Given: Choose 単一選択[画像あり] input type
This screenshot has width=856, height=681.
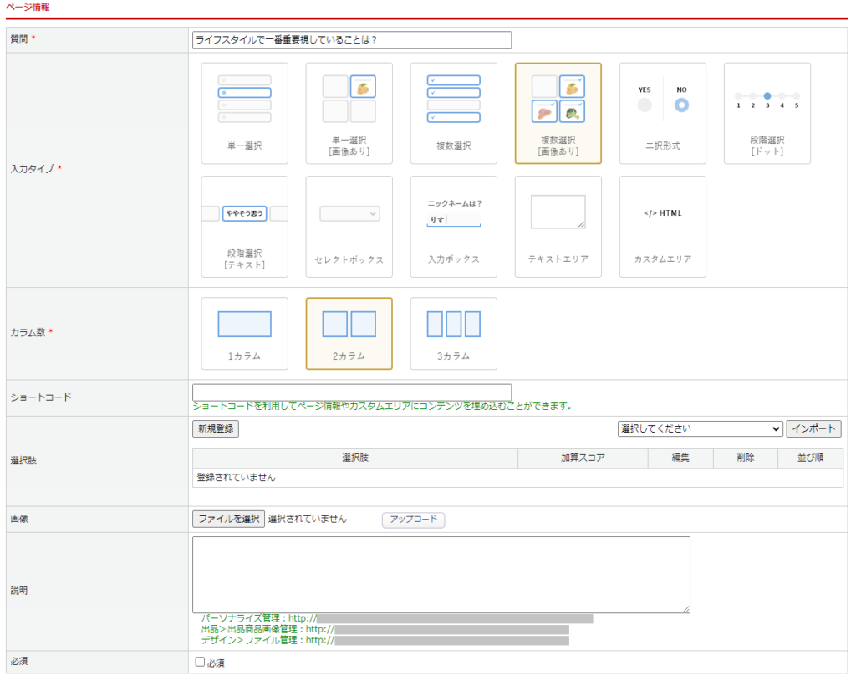Looking at the screenshot, I should [x=349, y=113].
